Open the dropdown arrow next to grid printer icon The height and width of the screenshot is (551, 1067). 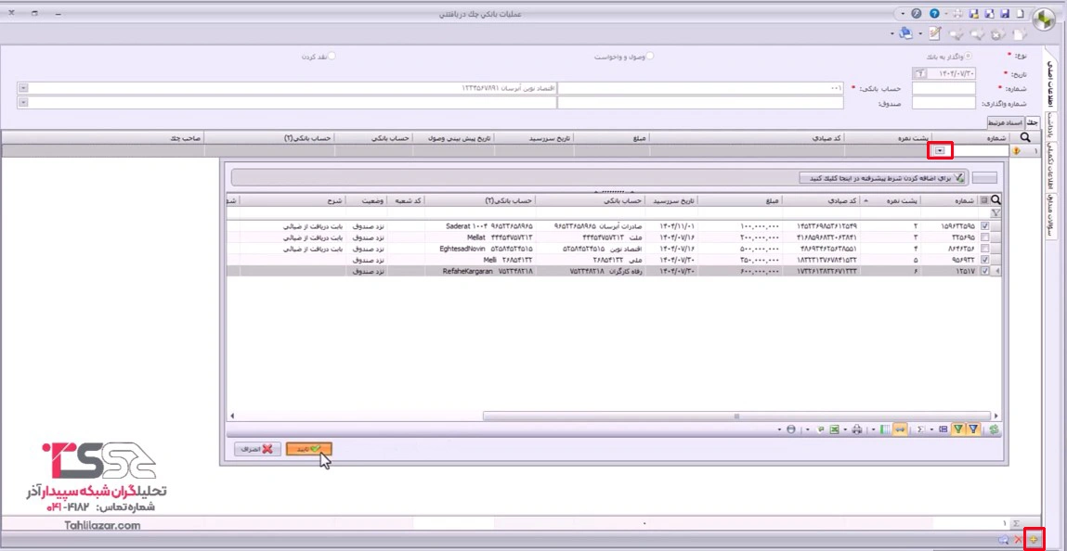[845, 429]
